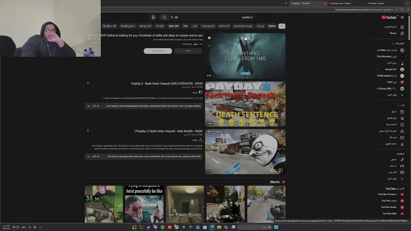The height and width of the screenshot is (231, 411).
Task: Open options menu for Deposit SOLO-STEALTH video
Action: click(x=88, y=83)
